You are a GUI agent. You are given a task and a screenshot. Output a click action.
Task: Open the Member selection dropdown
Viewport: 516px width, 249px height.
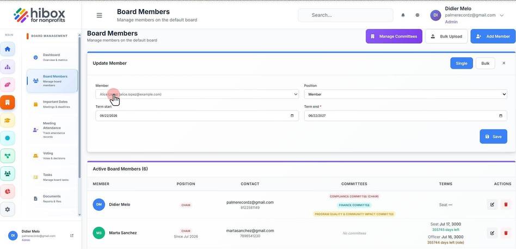[x=197, y=94]
